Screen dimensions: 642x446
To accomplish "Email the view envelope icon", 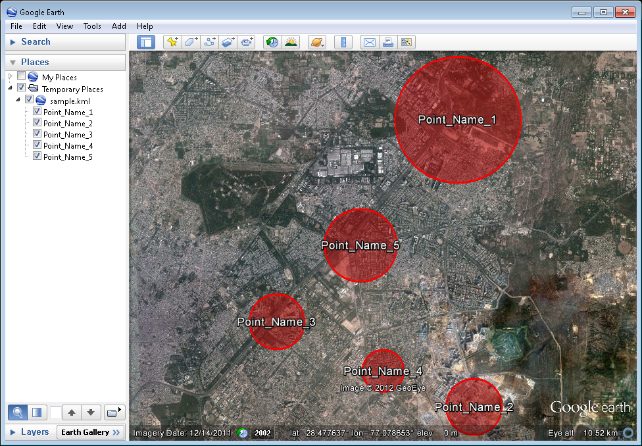I will 369,42.
